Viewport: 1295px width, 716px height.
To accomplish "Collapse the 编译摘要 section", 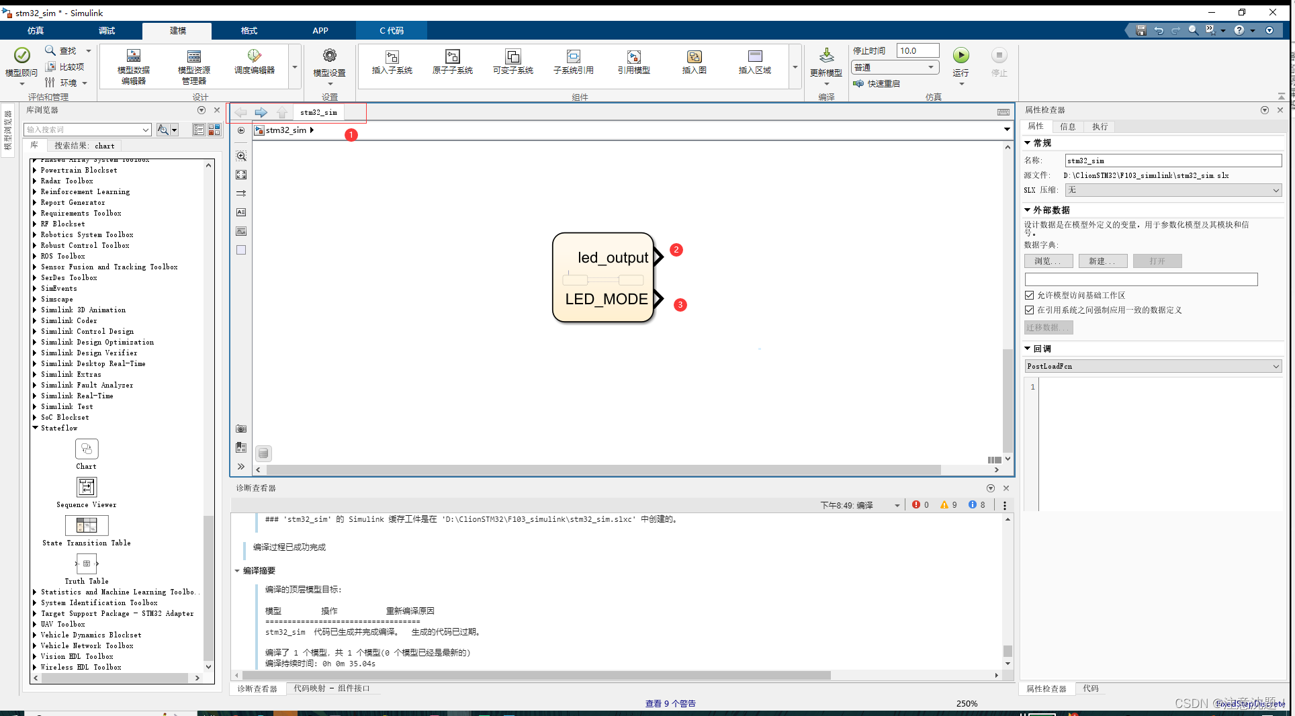I will (x=237, y=571).
